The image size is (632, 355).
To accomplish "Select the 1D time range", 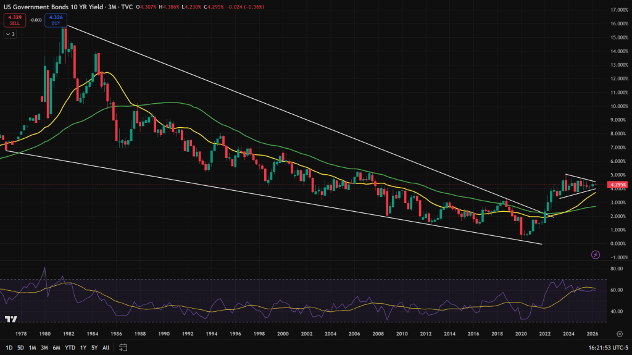I will click(x=9, y=347).
